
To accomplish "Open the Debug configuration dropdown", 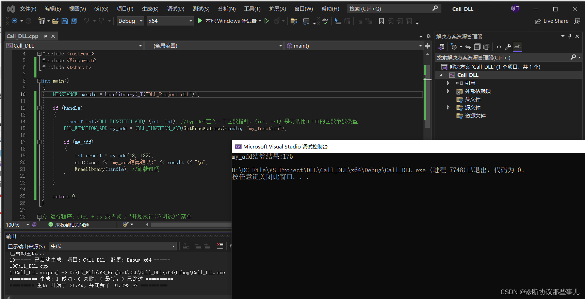I will [130, 21].
